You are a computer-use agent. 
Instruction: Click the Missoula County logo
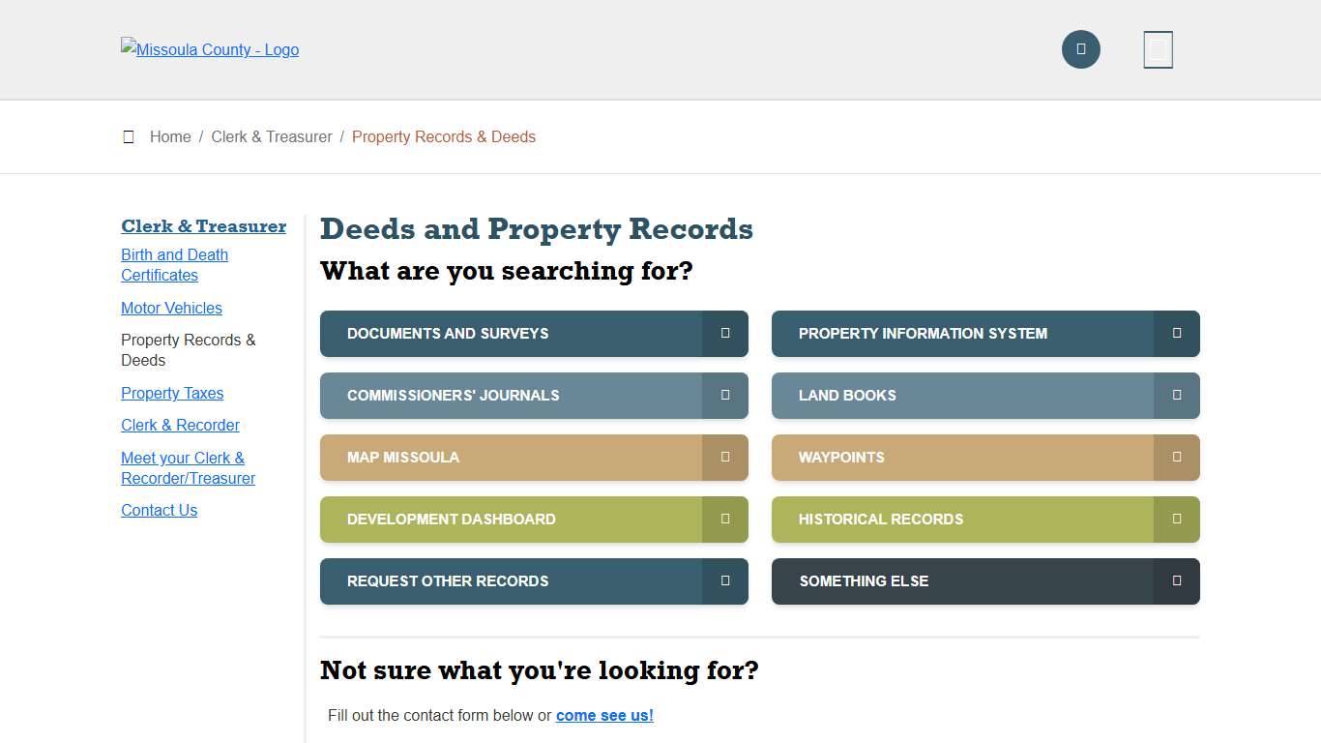pyautogui.click(x=210, y=49)
